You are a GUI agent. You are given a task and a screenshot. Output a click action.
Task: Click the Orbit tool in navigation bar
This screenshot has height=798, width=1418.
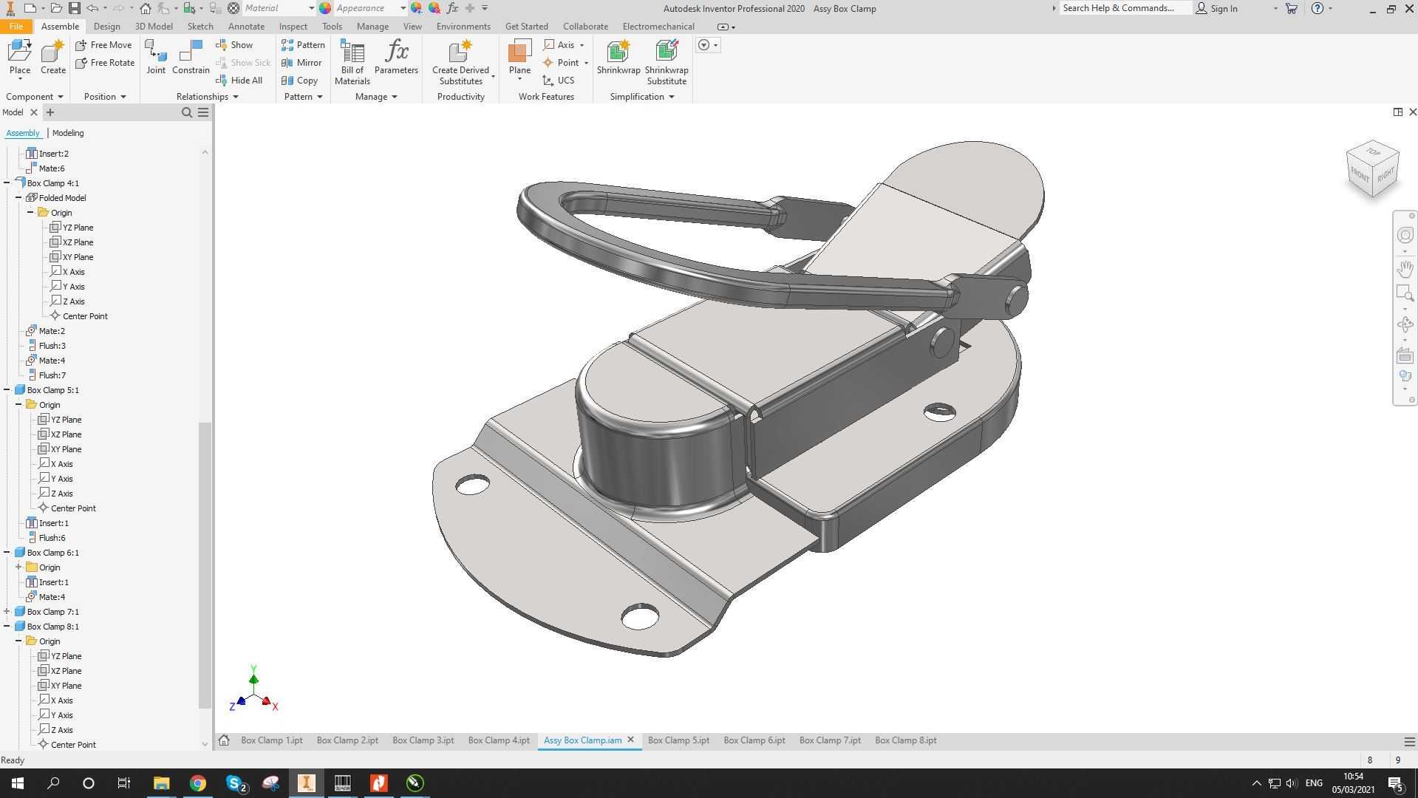tap(1405, 324)
